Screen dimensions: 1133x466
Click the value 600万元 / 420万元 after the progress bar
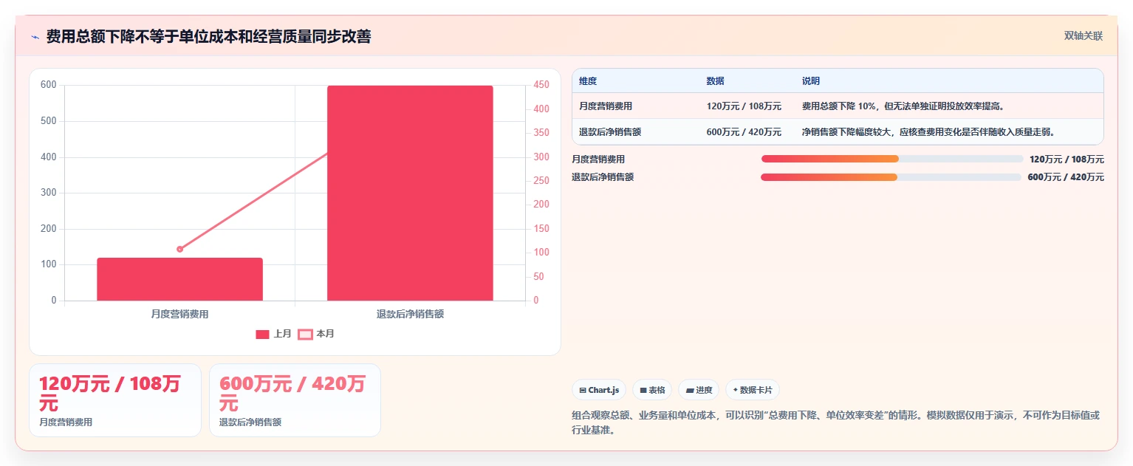(1066, 177)
